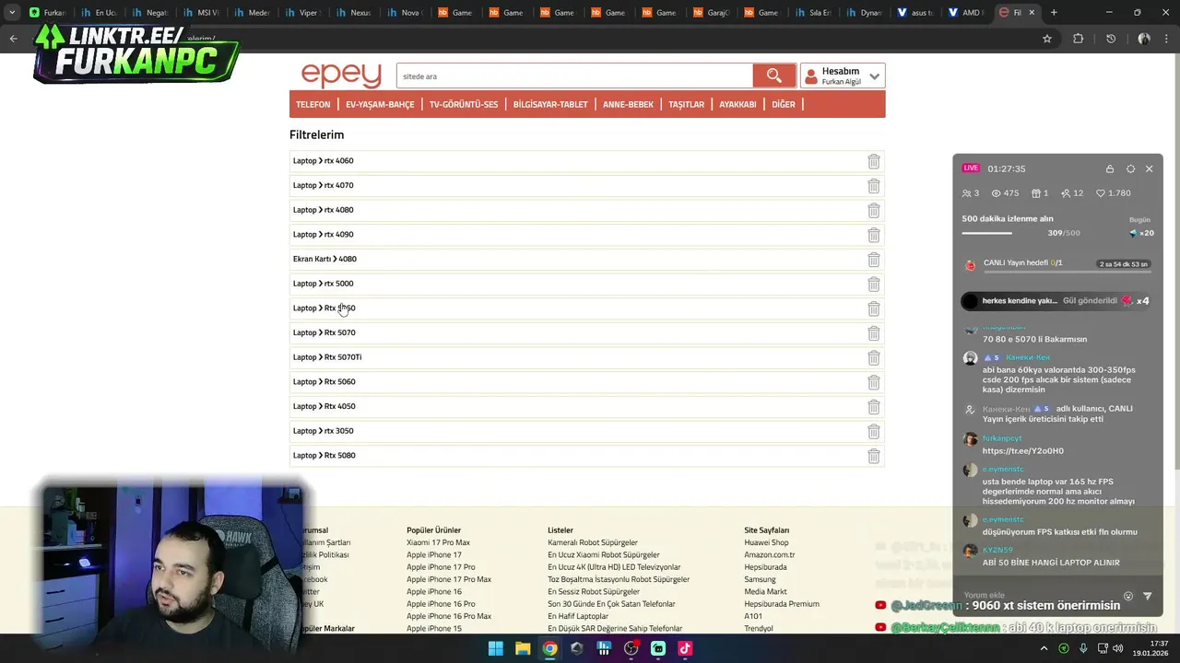Open the Laptop Rtx 5080 saved filter

tap(324, 456)
